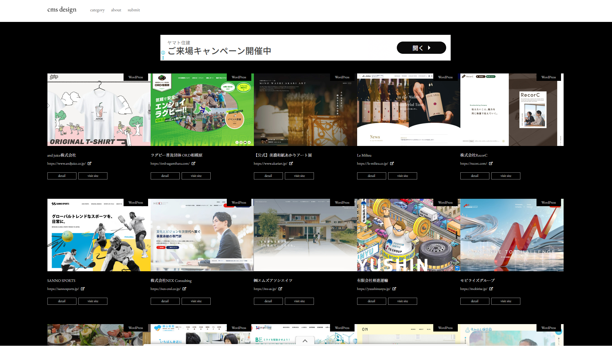The height and width of the screenshot is (346, 612).
Task: View detail for 株式会社RecorC
Action: 475,176
